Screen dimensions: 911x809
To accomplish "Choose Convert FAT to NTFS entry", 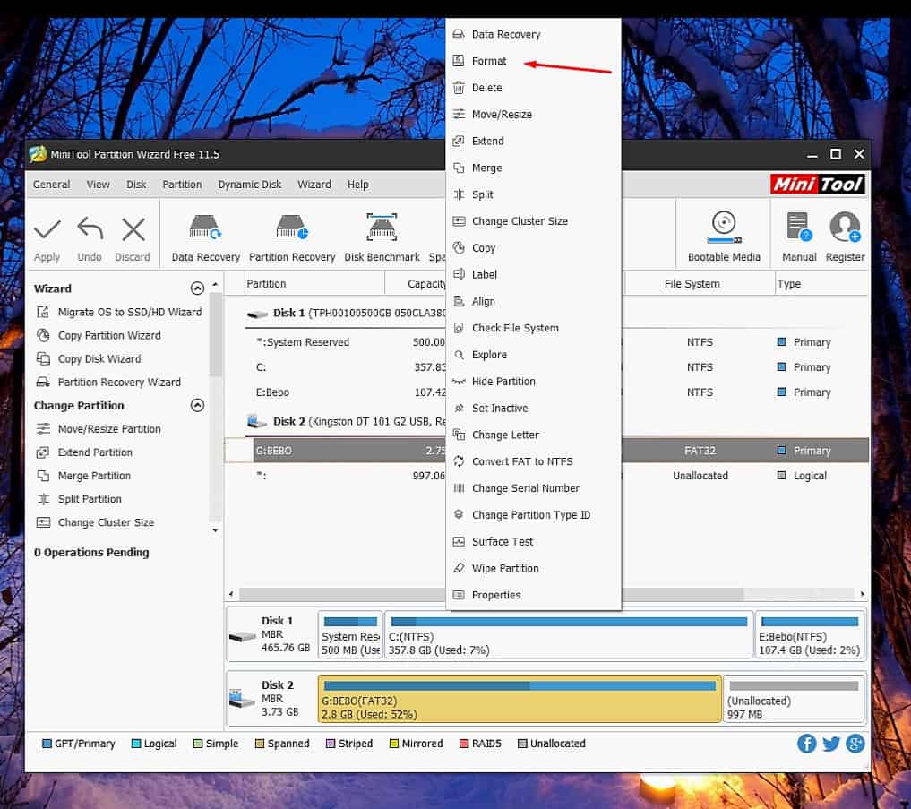I will (x=533, y=461).
